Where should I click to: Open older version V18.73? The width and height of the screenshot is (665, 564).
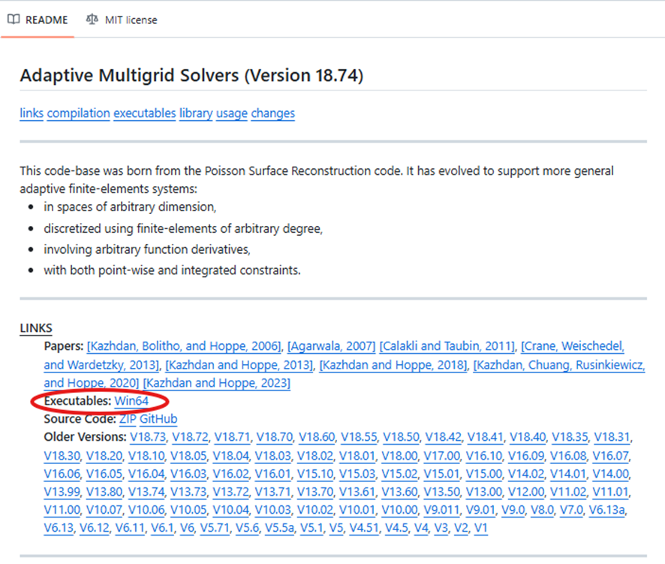[148, 437]
